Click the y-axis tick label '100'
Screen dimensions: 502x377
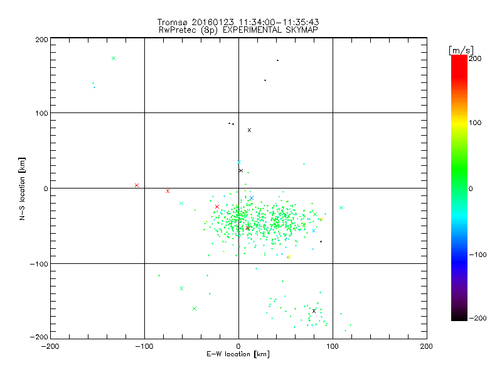(41, 113)
